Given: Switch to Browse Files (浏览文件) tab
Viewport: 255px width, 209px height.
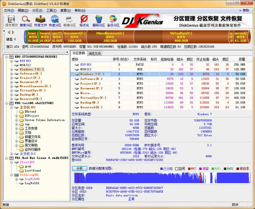Looking at the screenshot, I should (94, 53).
